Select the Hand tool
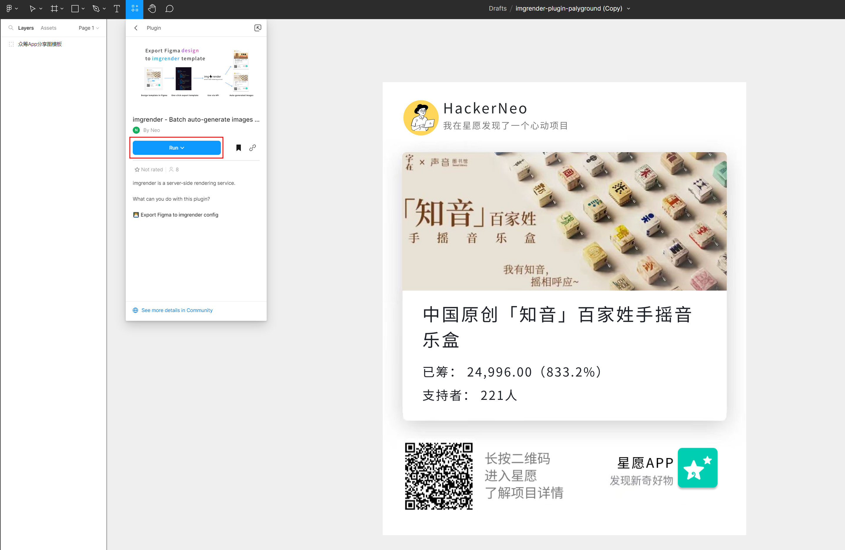 click(152, 9)
